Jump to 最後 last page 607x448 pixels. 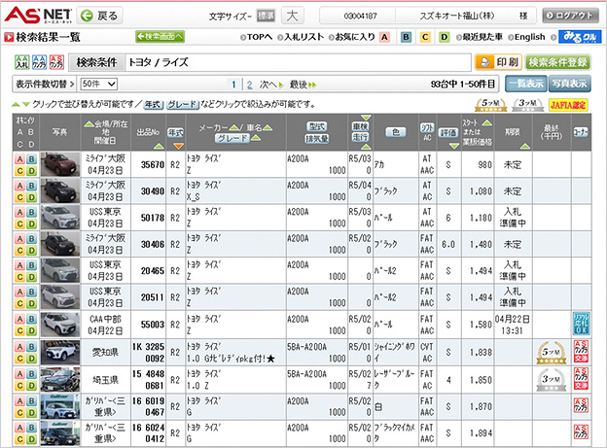(x=303, y=85)
